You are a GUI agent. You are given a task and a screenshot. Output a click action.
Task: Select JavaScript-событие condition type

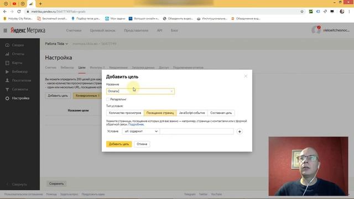[x=192, y=113]
